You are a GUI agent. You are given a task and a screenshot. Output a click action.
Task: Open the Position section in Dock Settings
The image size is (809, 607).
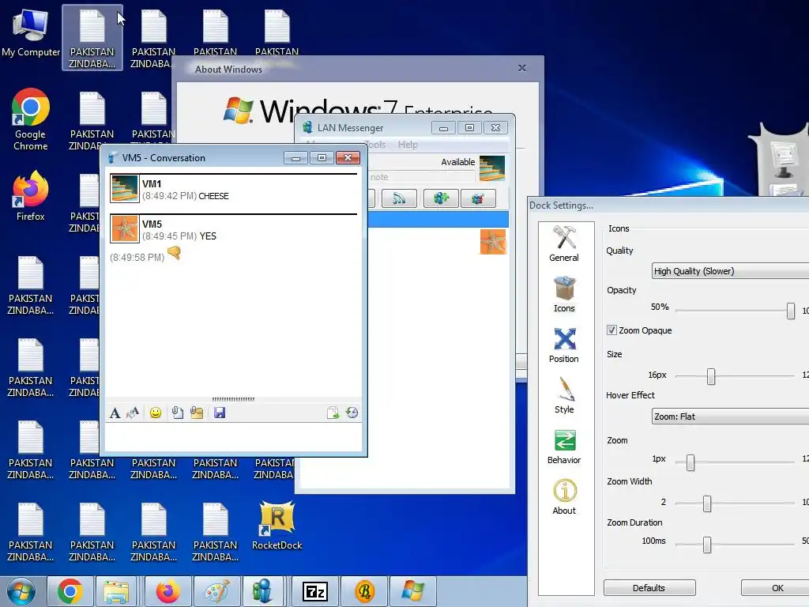pyautogui.click(x=564, y=345)
